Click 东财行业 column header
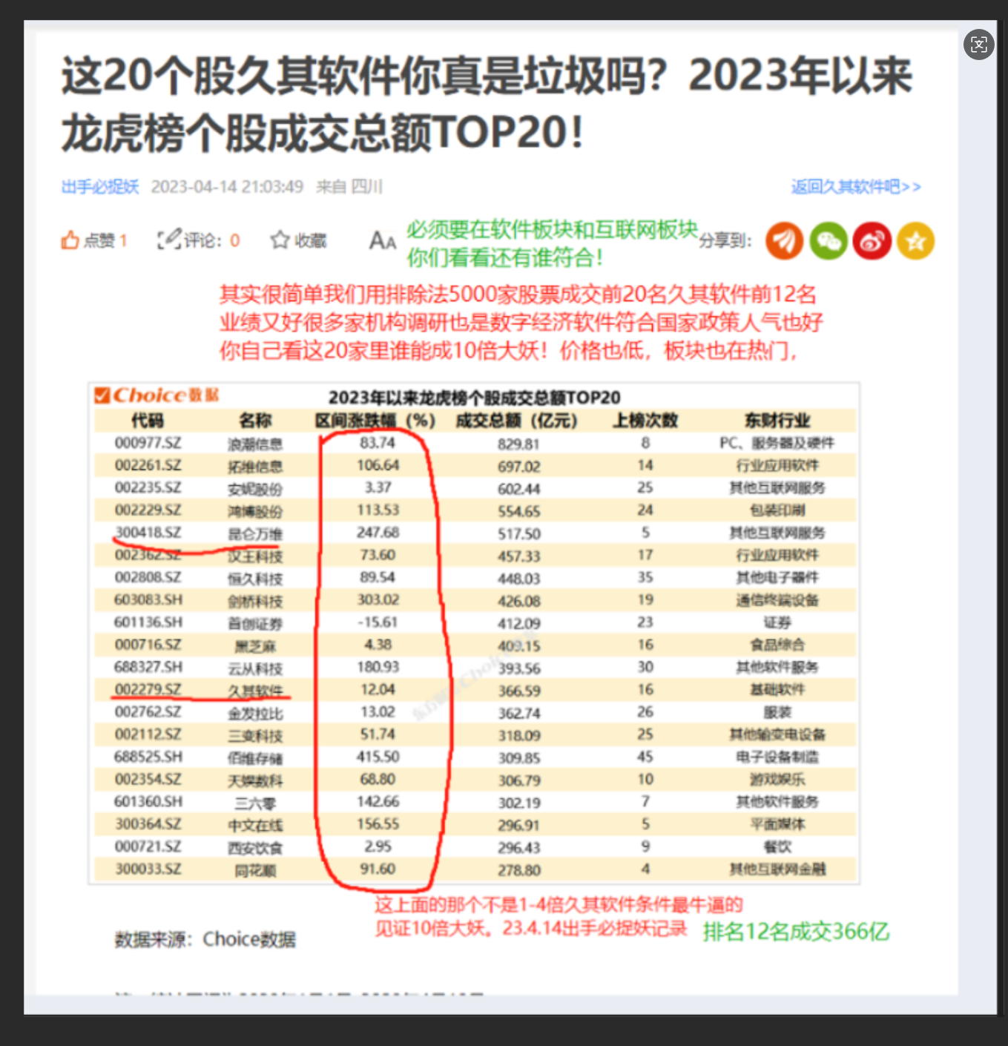 click(x=777, y=421)
